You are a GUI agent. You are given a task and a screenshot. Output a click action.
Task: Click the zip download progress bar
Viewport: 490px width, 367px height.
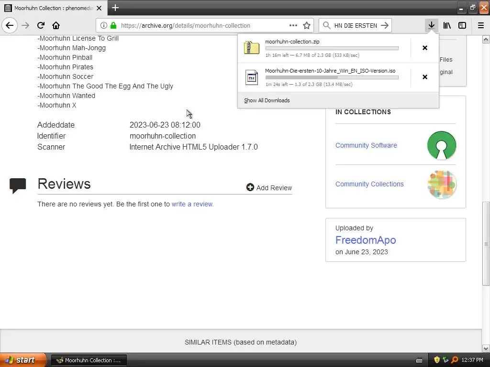click(x=332, y=48)
